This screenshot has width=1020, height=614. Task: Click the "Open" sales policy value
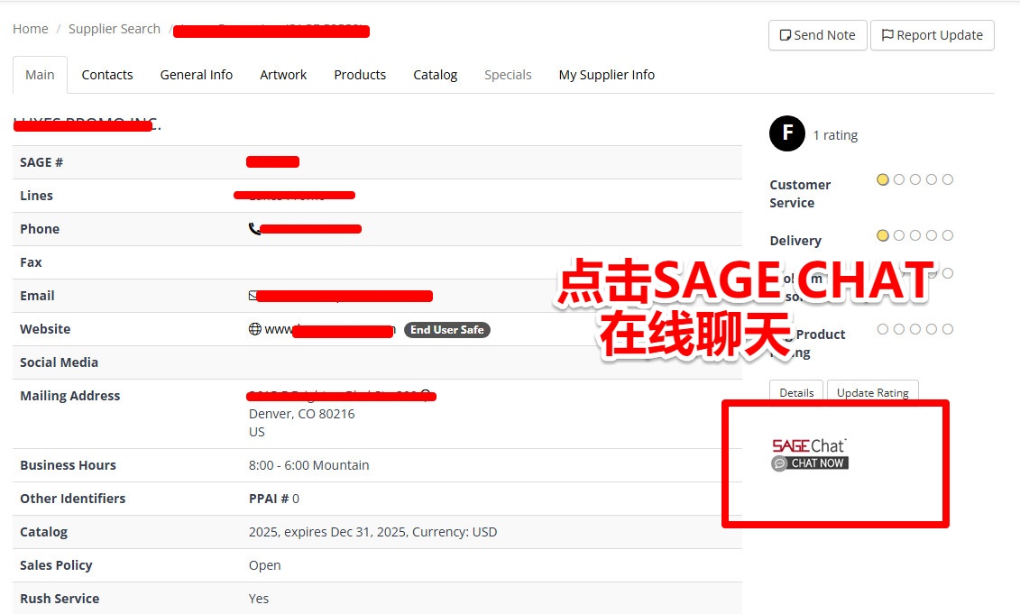point(265,566)
